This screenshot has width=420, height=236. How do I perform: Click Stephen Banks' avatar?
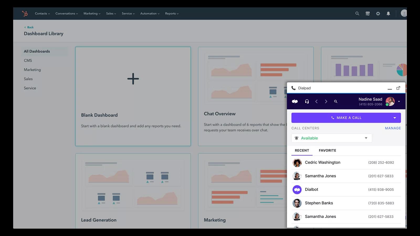[x=297, y=203]
